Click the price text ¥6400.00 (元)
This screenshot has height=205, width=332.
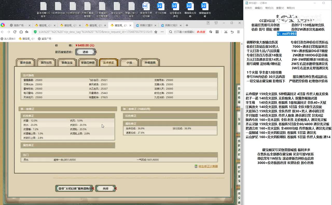pos(85,45)
